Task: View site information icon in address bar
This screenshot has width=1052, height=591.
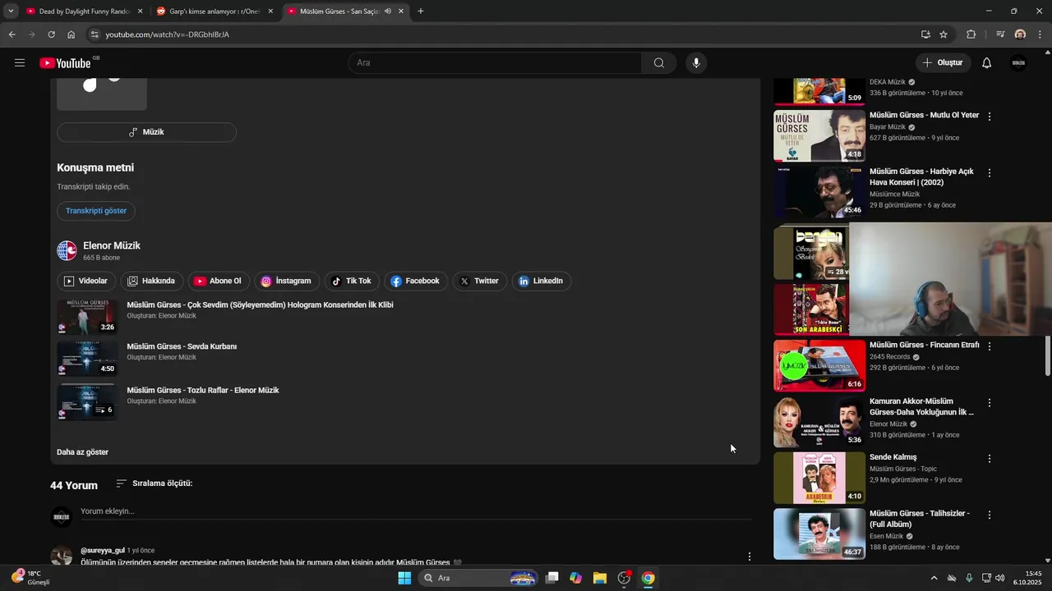Action: tap(95, 34)
